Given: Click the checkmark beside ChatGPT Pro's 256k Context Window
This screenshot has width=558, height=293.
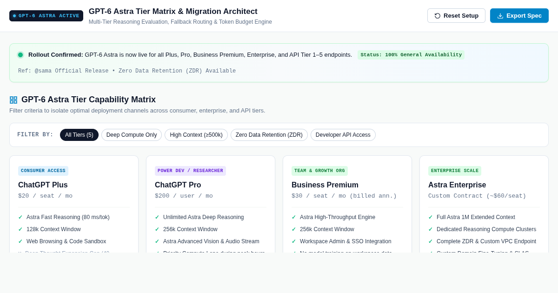Looking at the screenshot, I should (x=157, y=229).
